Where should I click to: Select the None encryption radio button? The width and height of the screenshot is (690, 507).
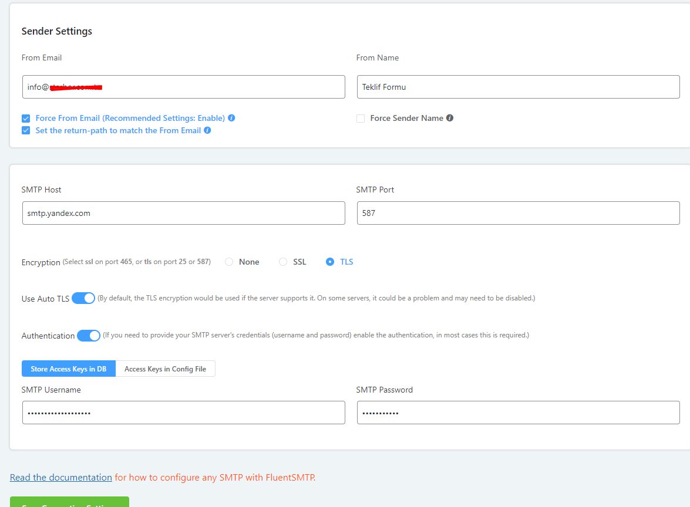229,262
